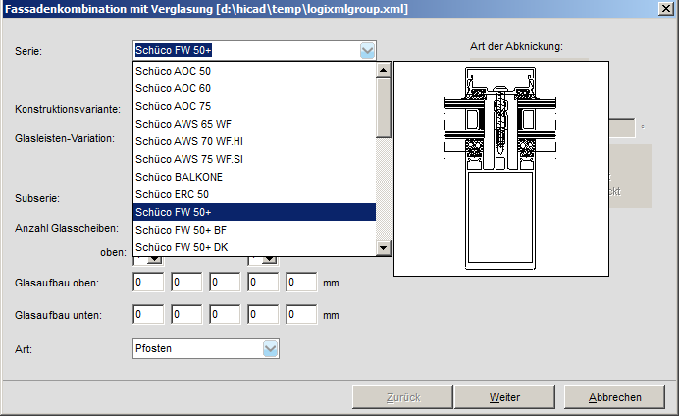Click the Abbrechen button
This screenshot has width=679, height=416.
614,397
